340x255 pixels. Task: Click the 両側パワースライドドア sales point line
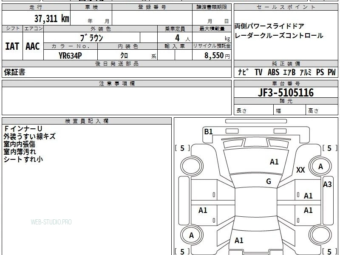[269, 26]
